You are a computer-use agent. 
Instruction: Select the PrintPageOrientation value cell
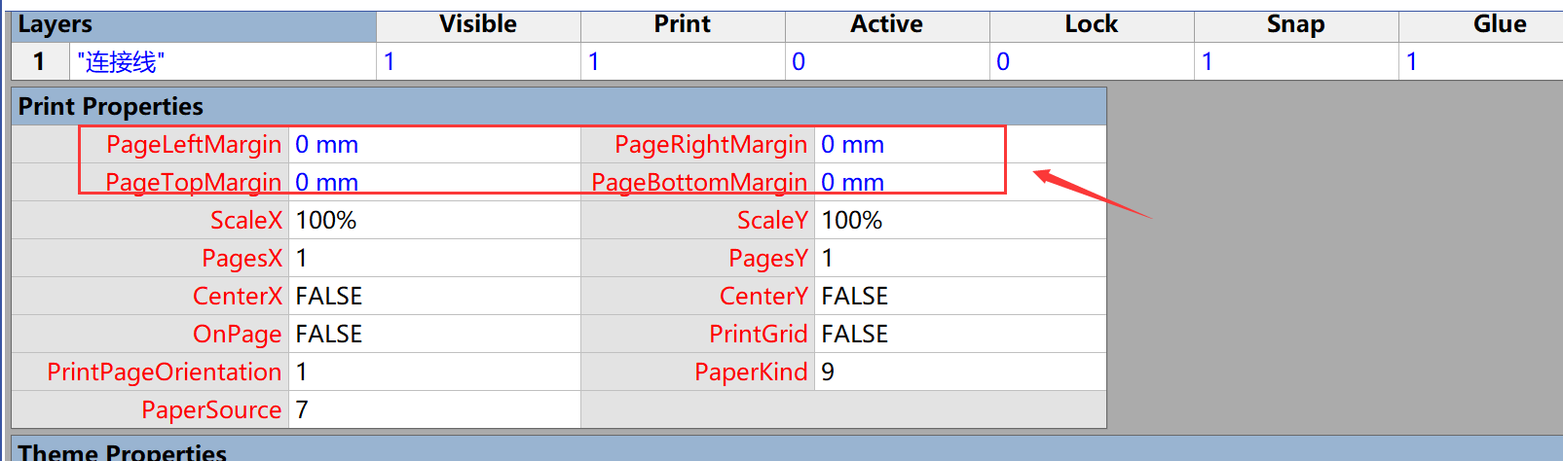pos(433,372)
